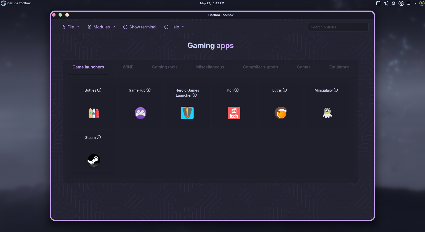Select the Itch app icon
The height and width of the screenshot is (232, 425).
pos(234,113)
